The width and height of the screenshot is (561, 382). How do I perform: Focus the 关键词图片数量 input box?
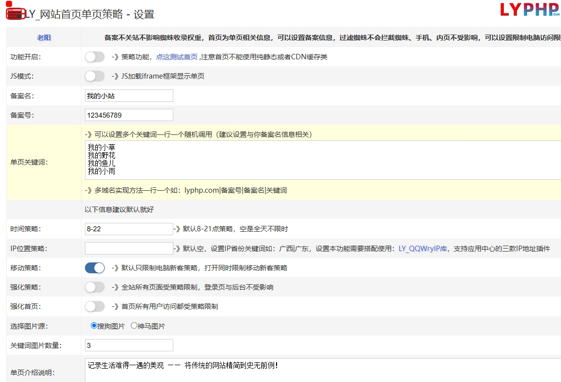[x=129, y=345]
